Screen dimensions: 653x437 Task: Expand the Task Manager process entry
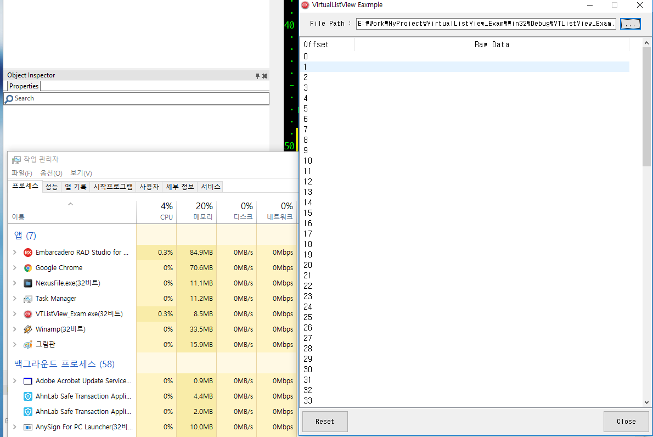click(x=15, y=299)
